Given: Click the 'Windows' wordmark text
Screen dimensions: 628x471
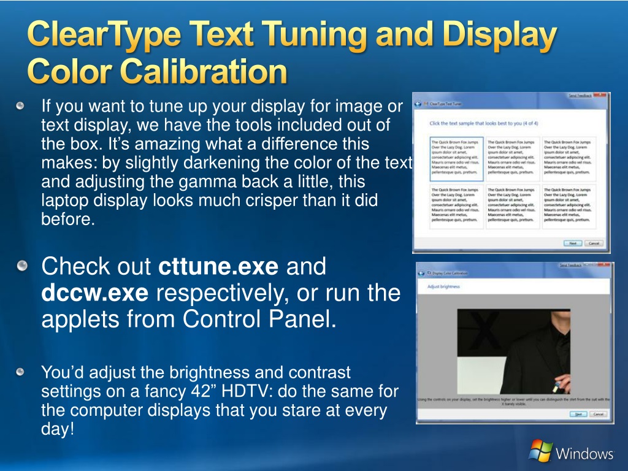Looking at the screenshot, I should [x=584, y=454].
